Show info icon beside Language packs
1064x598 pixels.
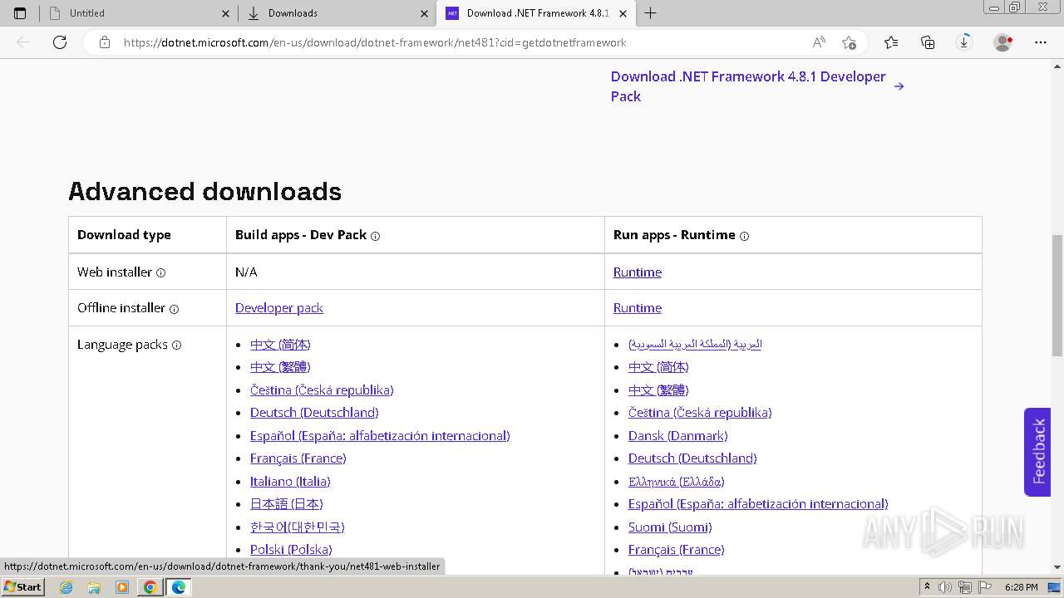tap(176, 346)
